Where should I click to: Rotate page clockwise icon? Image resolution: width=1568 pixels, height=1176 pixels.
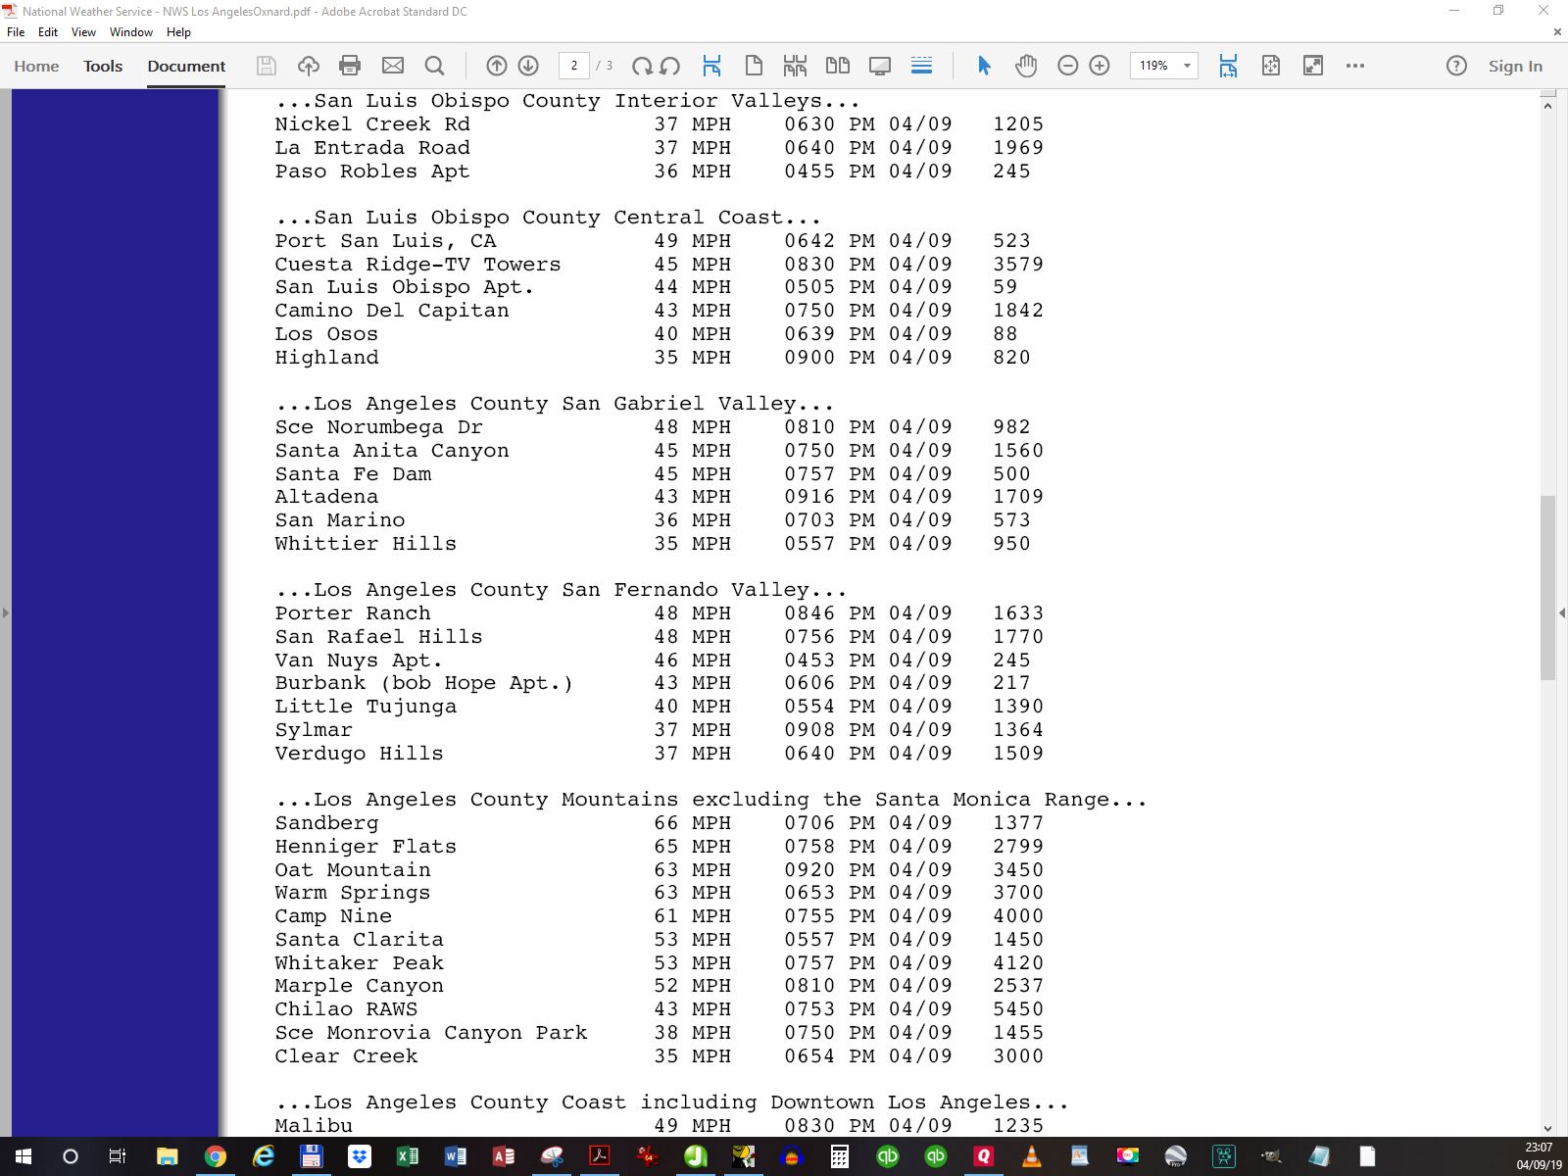pos(642,66)
